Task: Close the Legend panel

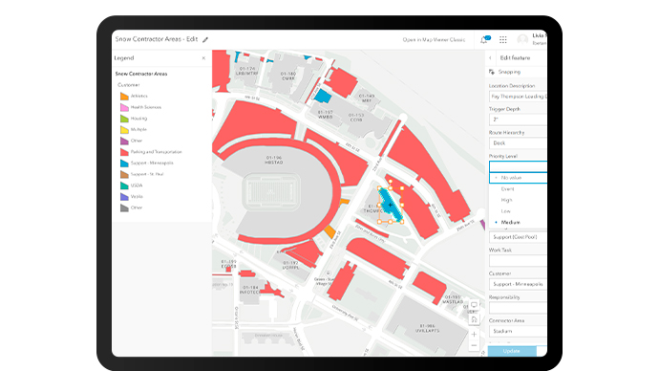Action: pos(203,58)
